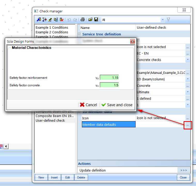Click Safety factor reinforcement value field 1.15
The image size is (196, 186).
click(109, 78)
